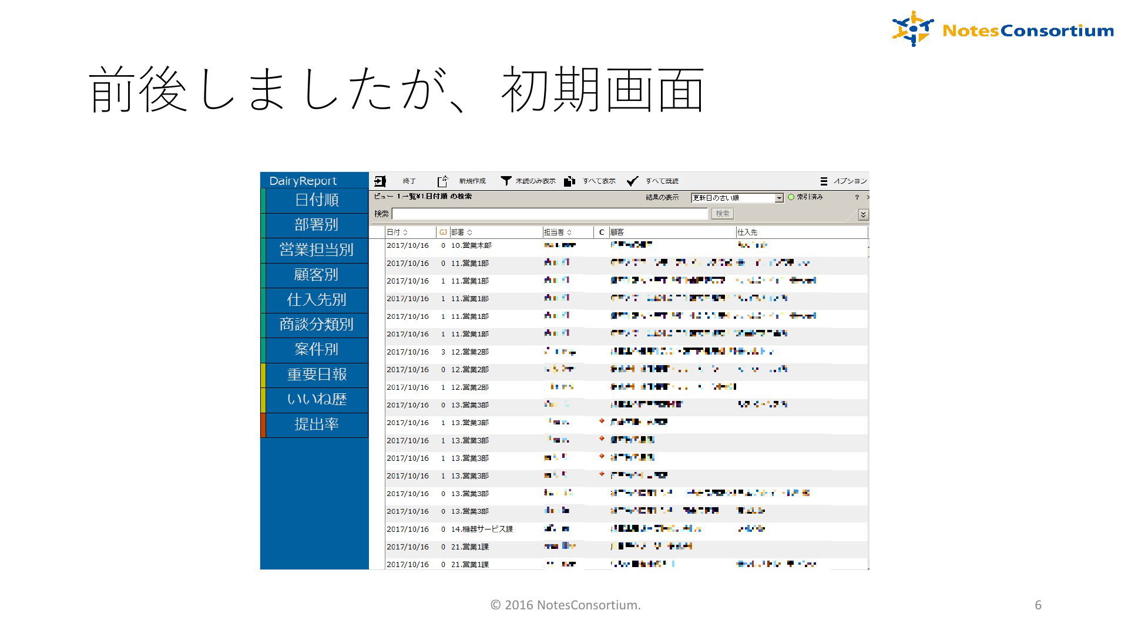
Task: Click the show-all documents icon
Action: click(569, 181)
